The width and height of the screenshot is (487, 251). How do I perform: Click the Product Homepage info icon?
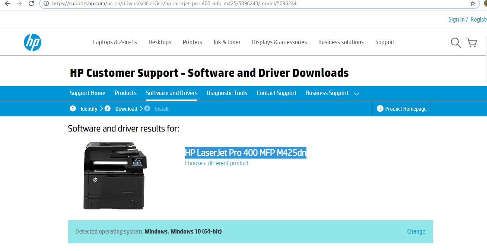[x=380, y=108]
